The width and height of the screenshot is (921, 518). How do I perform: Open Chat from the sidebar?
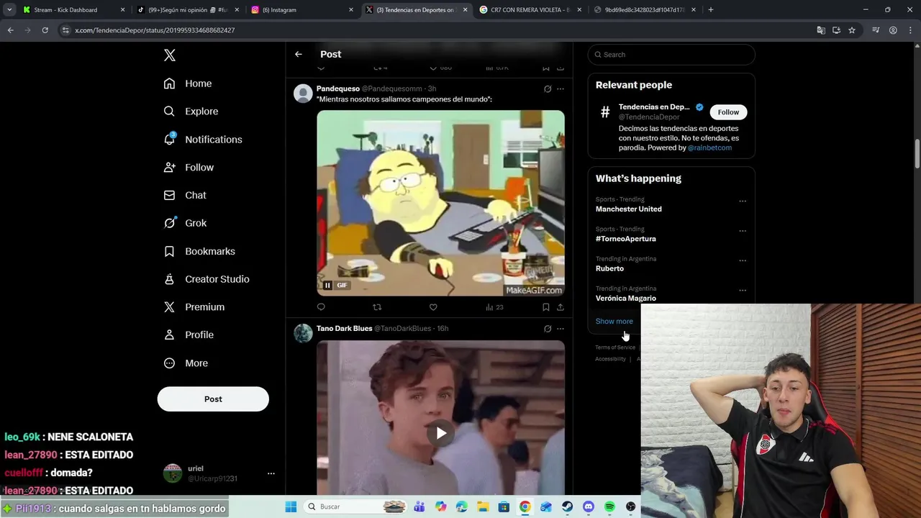[x=184, y=195]
